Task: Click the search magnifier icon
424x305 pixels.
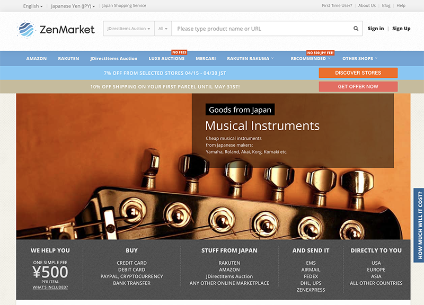Action: (x=356, y=29)
